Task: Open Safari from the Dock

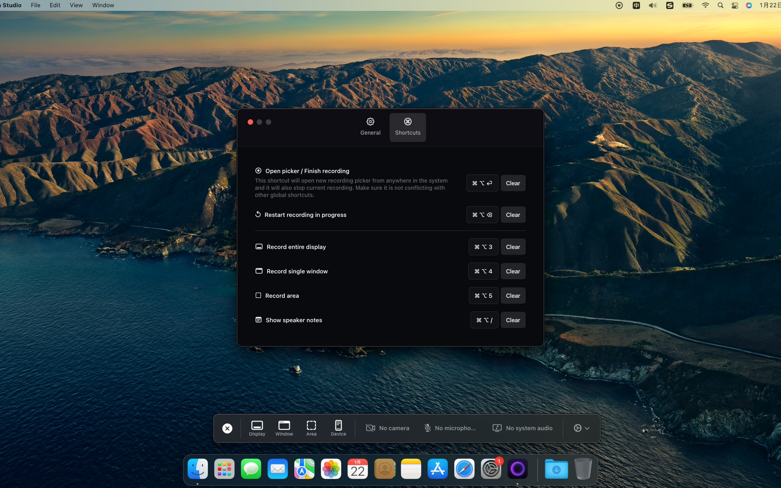Action: 464,469
